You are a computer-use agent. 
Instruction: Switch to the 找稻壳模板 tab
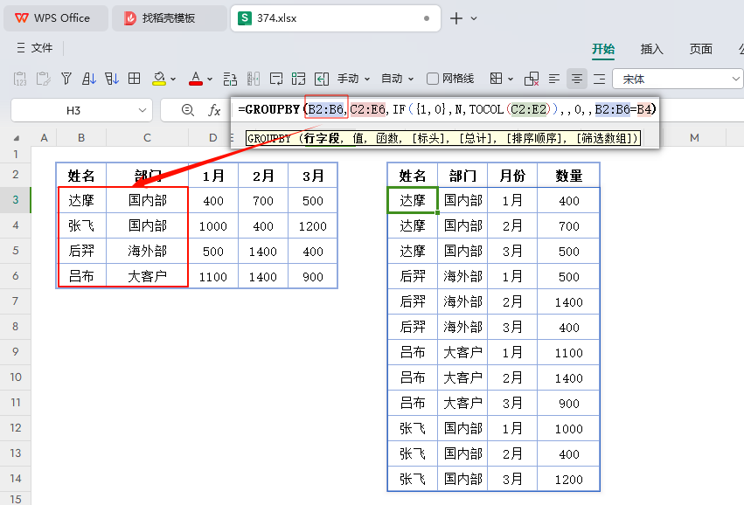[169, 18]
